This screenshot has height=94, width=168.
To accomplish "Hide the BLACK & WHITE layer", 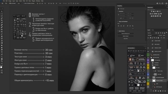I will (x=148, y=52).
